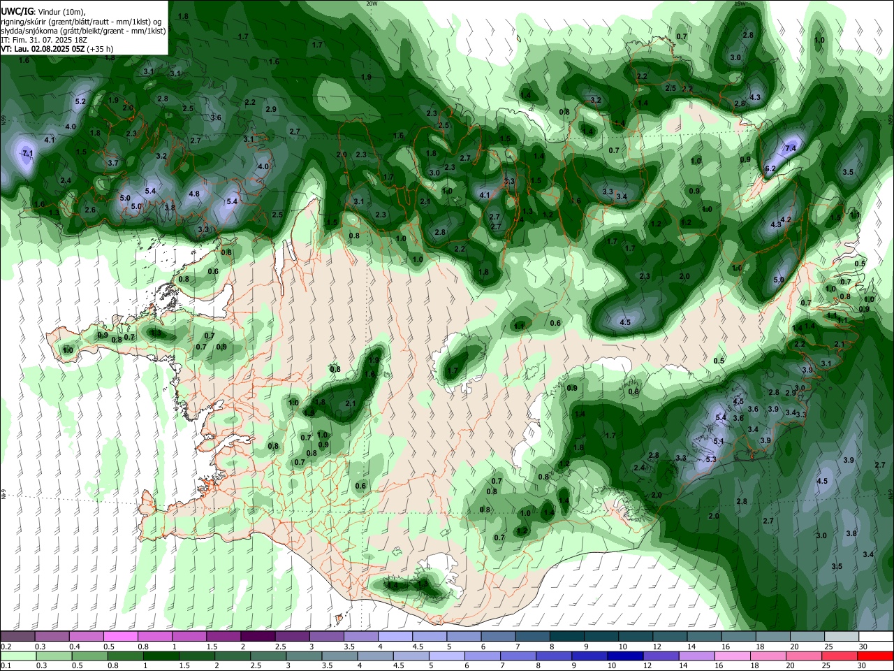Image resolution: width=894 pixels, height=671 pixels.
Task: Select the 20 pink swatch in the bottom legend row
Action: 804,656
